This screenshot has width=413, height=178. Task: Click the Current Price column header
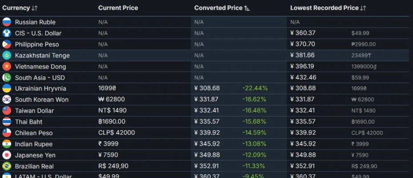[118, 8]
